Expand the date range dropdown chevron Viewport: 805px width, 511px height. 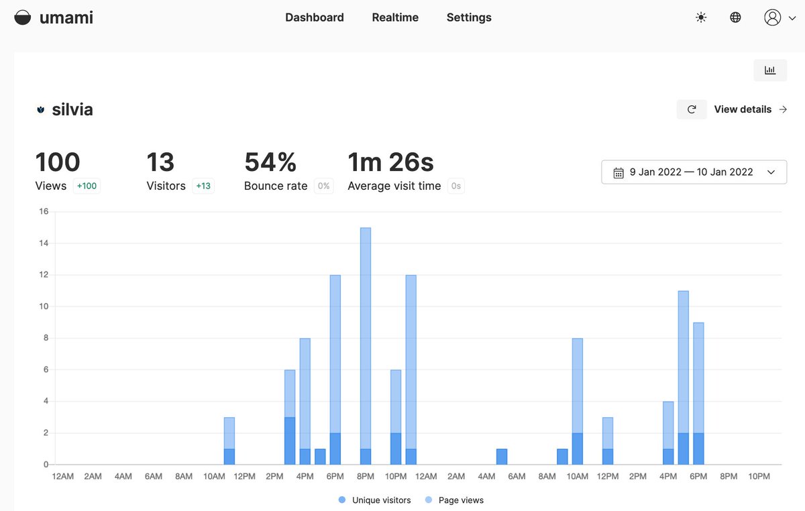(771, 172)
